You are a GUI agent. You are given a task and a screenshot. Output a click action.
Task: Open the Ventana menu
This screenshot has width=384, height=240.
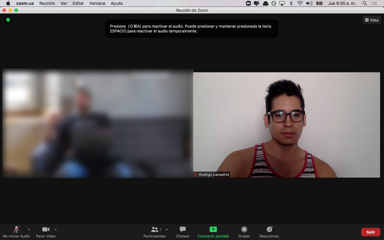click(x=97, y=3)
